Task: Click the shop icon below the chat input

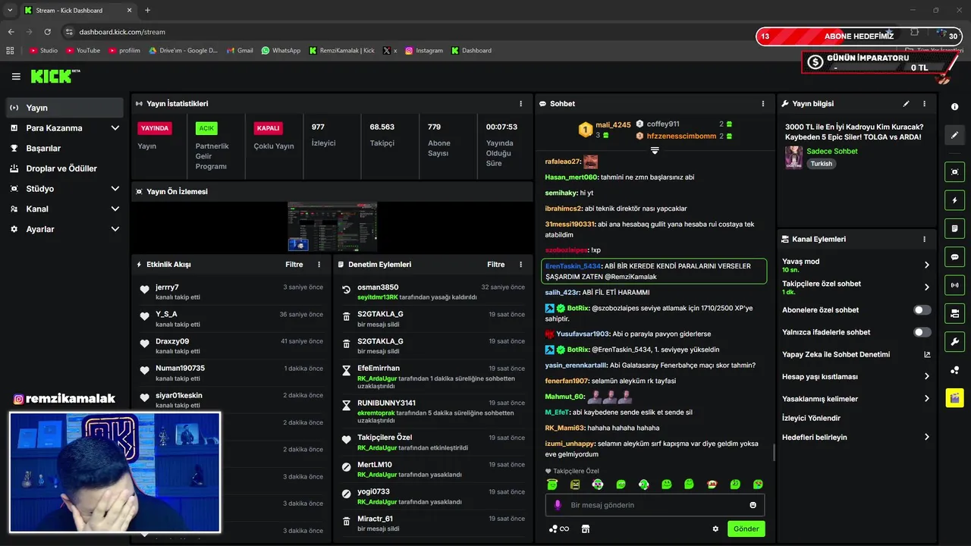Action: (585, 529)
